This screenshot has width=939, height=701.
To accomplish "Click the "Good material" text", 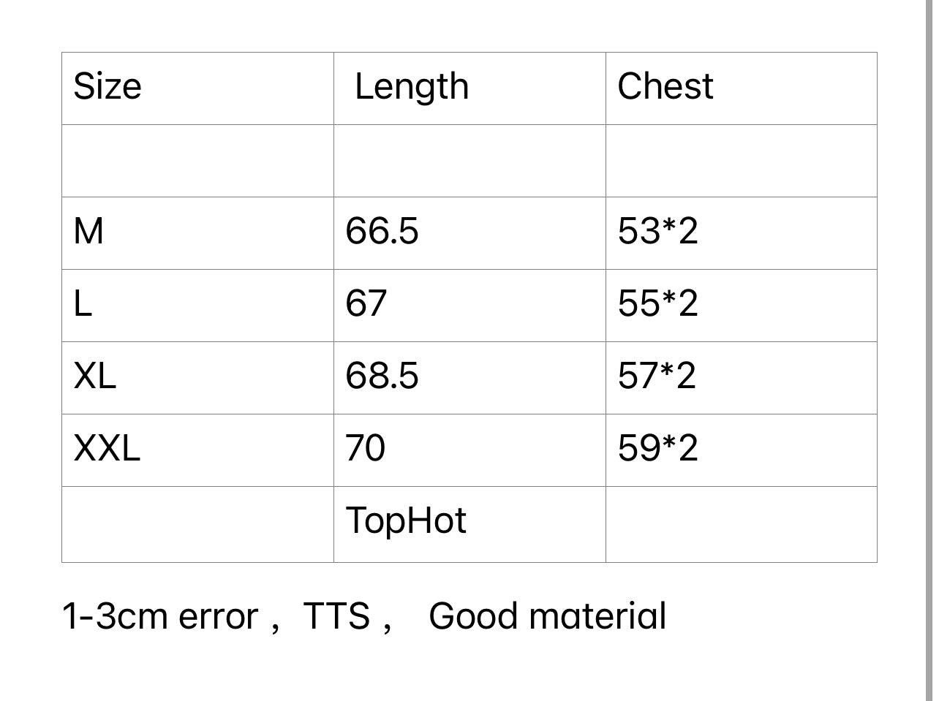I will (547, 616).
